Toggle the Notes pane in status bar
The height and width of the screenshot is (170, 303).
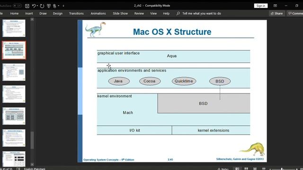(x=223, y=169)
